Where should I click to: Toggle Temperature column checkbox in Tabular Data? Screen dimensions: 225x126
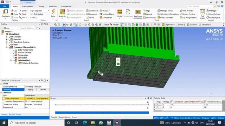(205, 101)
